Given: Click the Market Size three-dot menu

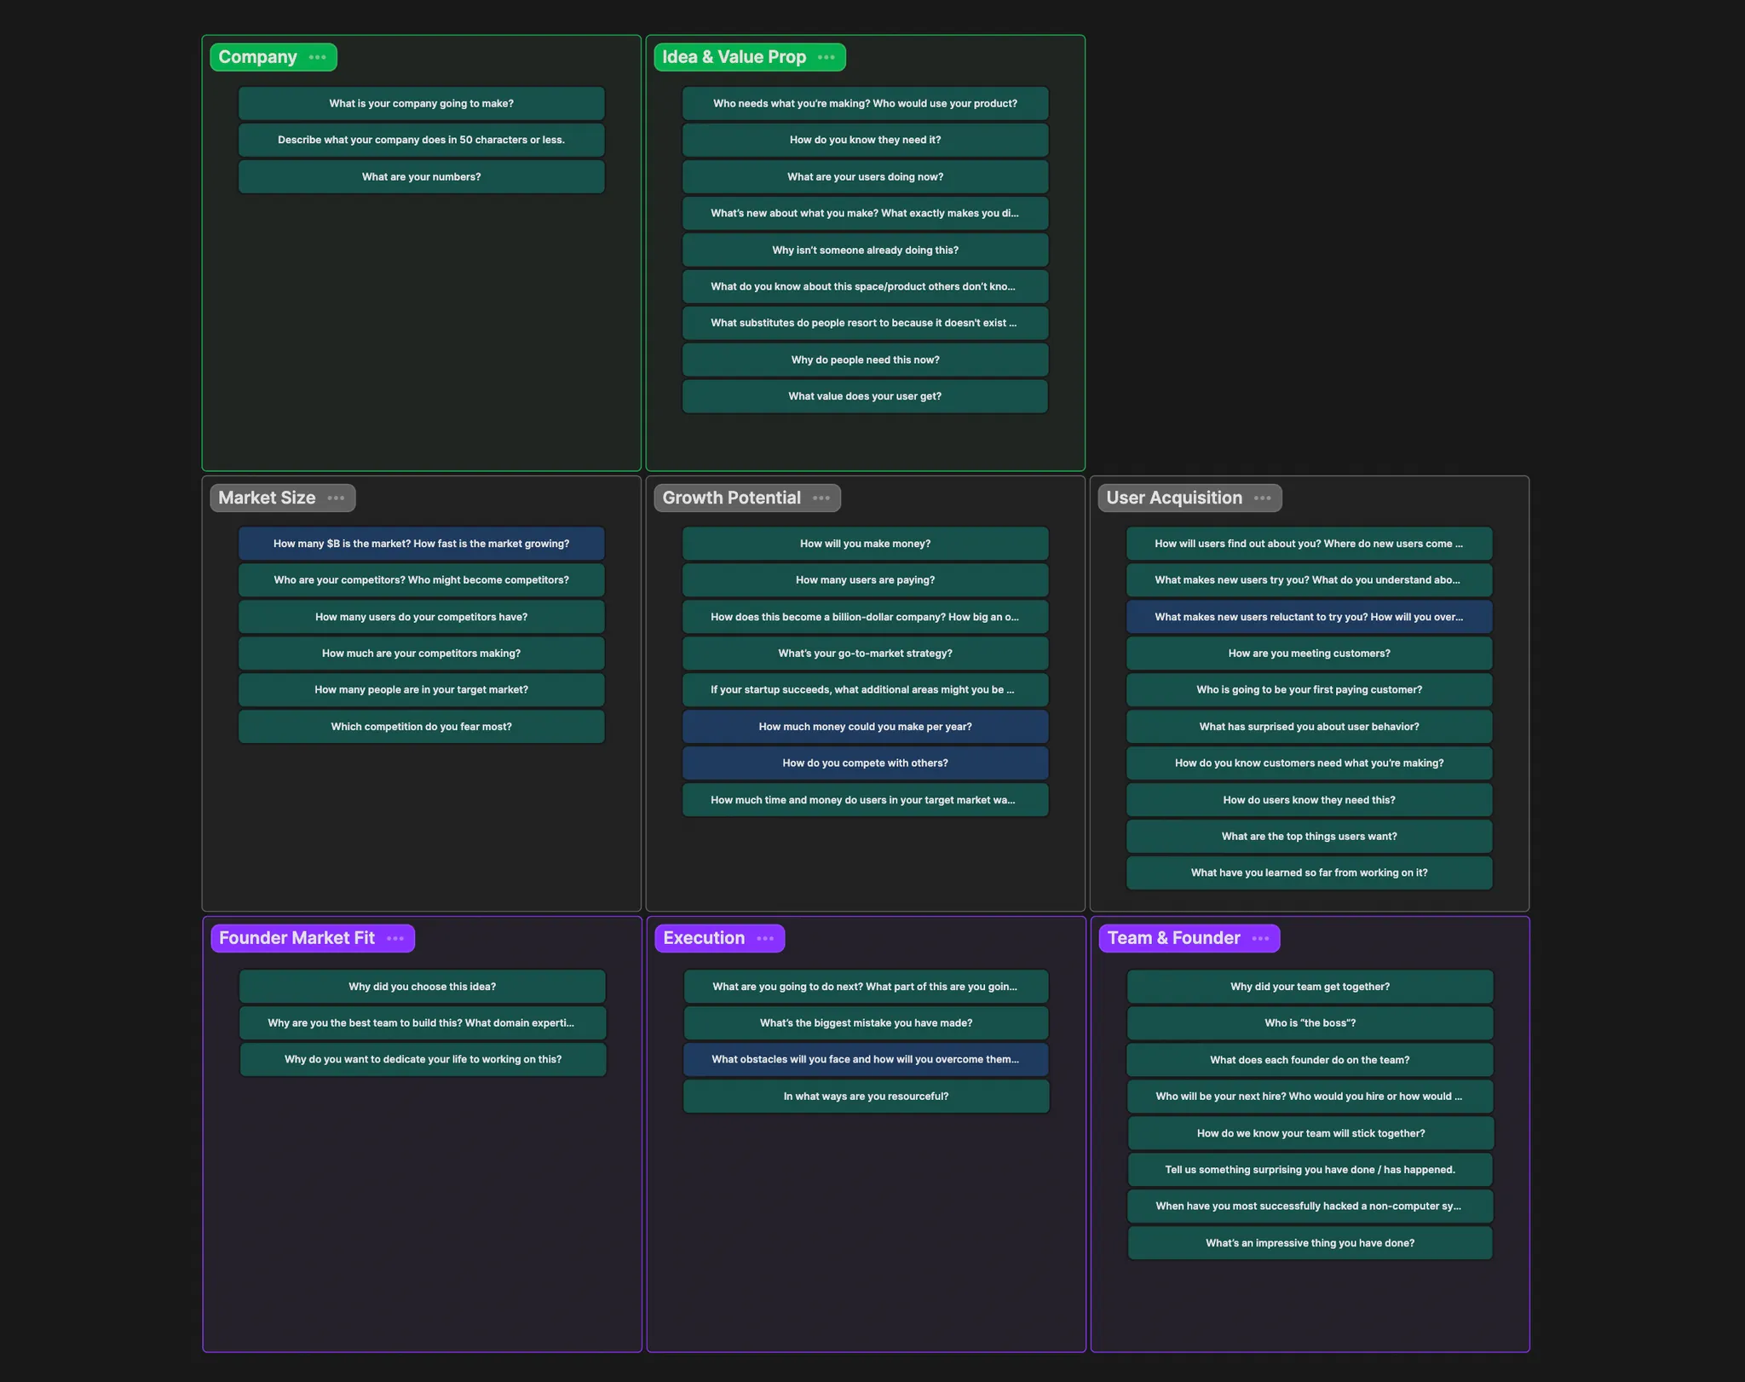Looking at the screenshot, I should (336, 498).
